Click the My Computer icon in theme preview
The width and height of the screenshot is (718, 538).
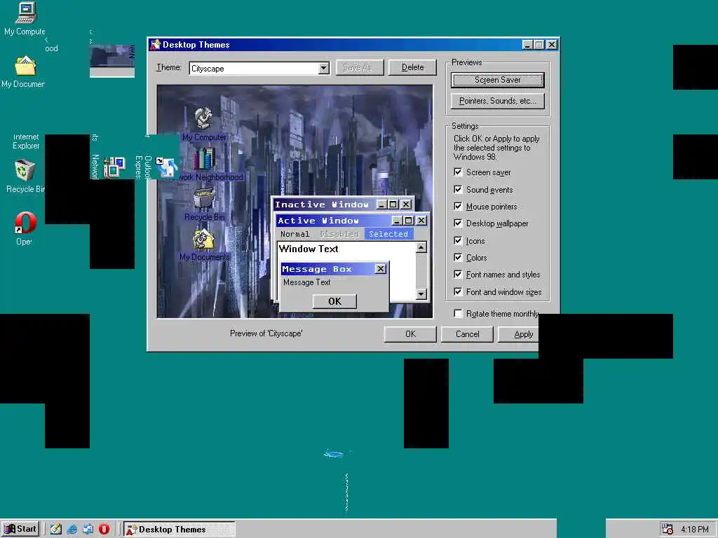204,118
